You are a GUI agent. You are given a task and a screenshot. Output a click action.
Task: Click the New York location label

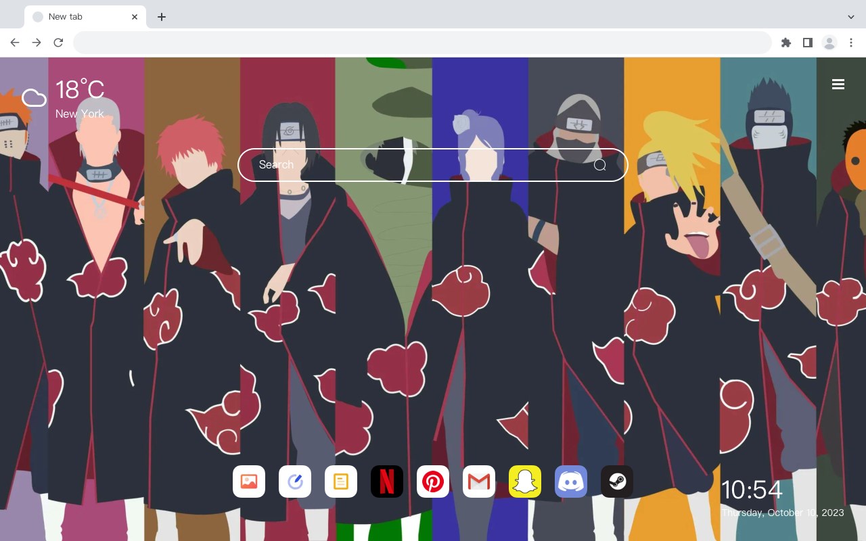click(80, 114)
